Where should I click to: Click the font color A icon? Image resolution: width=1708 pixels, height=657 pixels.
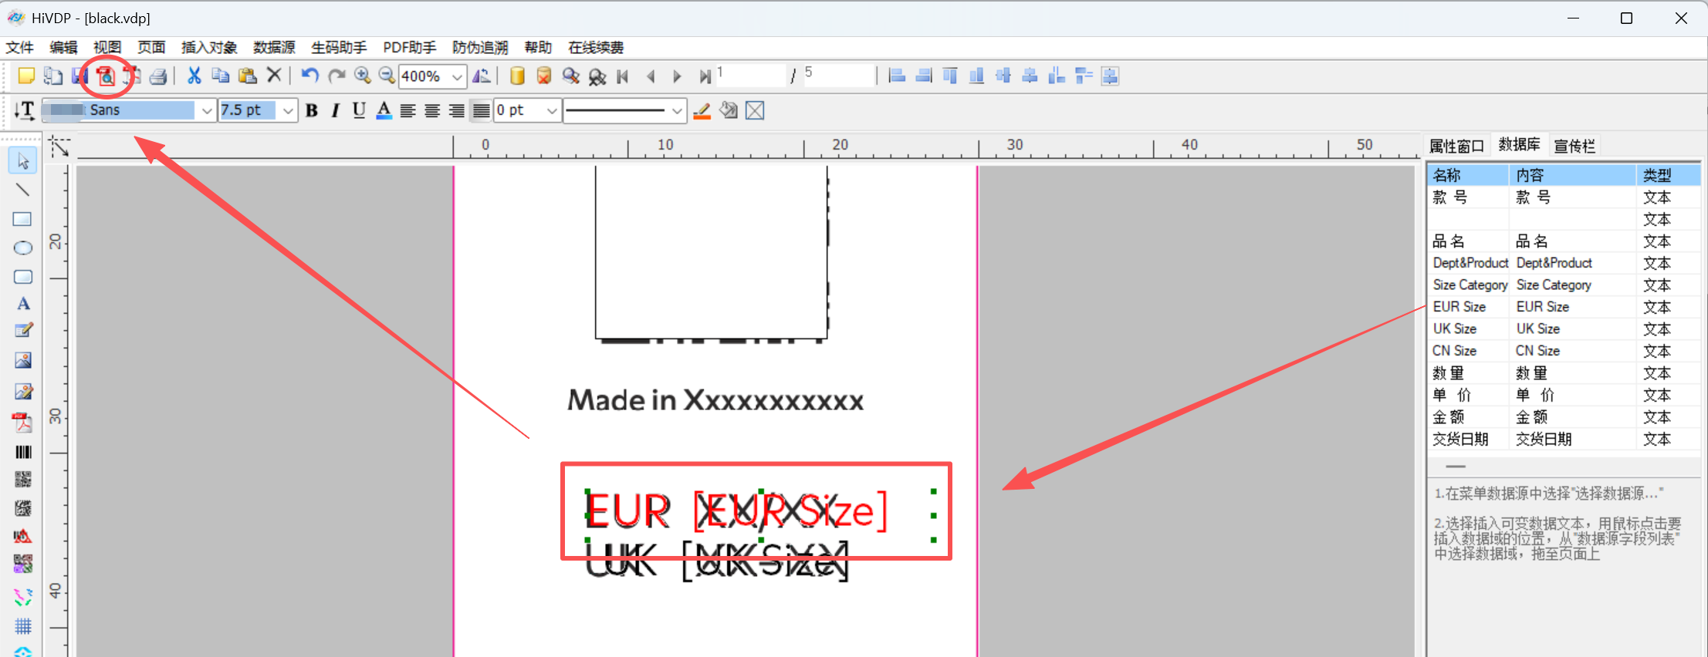point(384,111)
